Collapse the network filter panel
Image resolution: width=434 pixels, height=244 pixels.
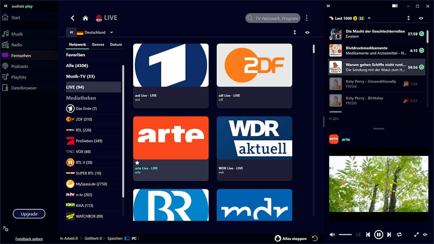pos(71,32)
